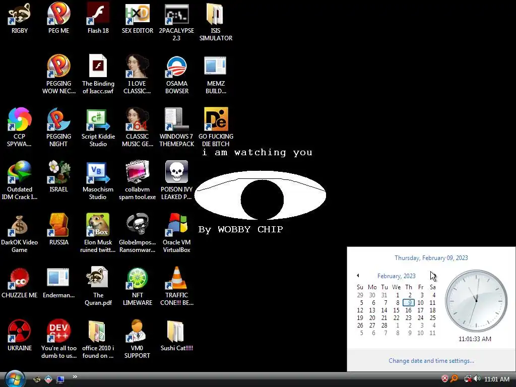
Task: Open CLASSIC MUSIC GE... 64 icon
Action: tap(137, 127)
